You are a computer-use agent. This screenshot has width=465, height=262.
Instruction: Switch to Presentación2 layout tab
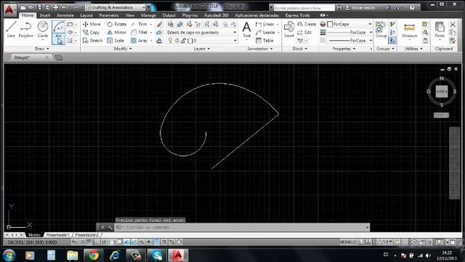click(86, 234)
